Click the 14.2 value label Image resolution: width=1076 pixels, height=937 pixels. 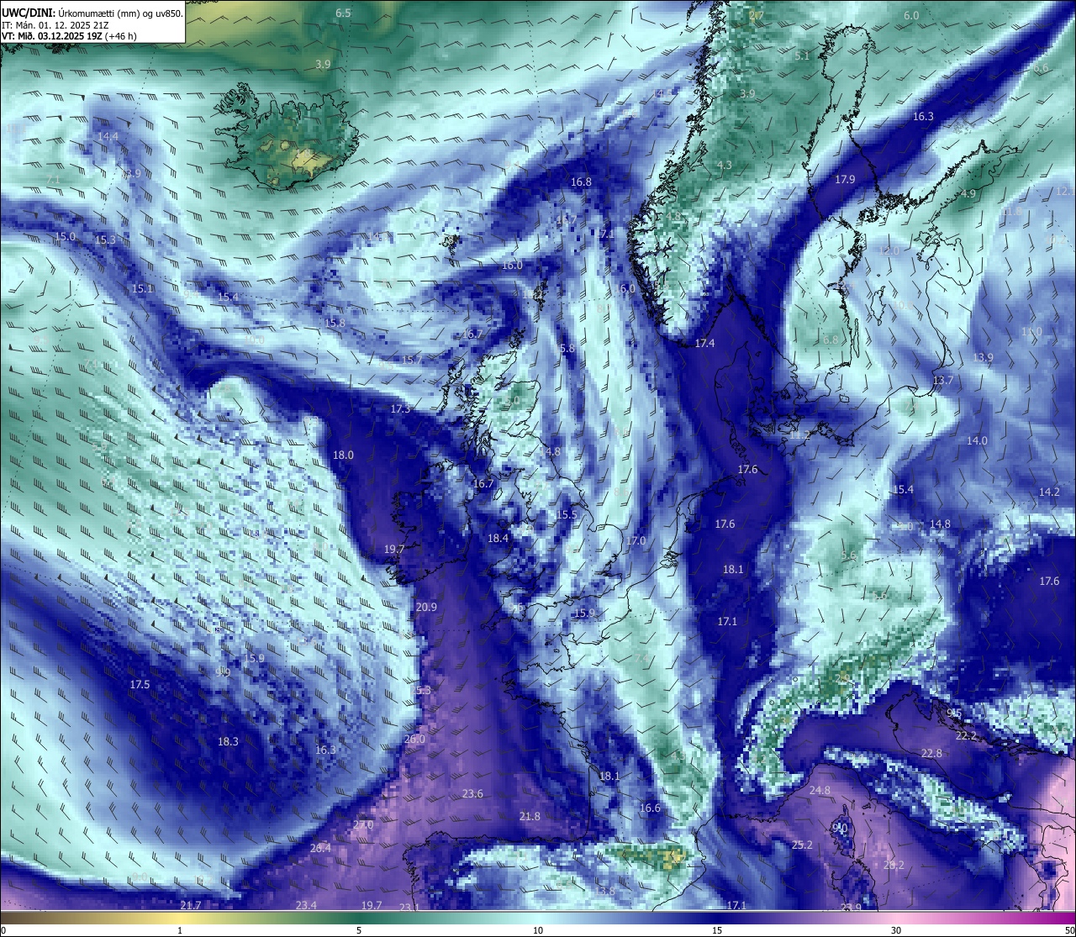[1049, 492]
